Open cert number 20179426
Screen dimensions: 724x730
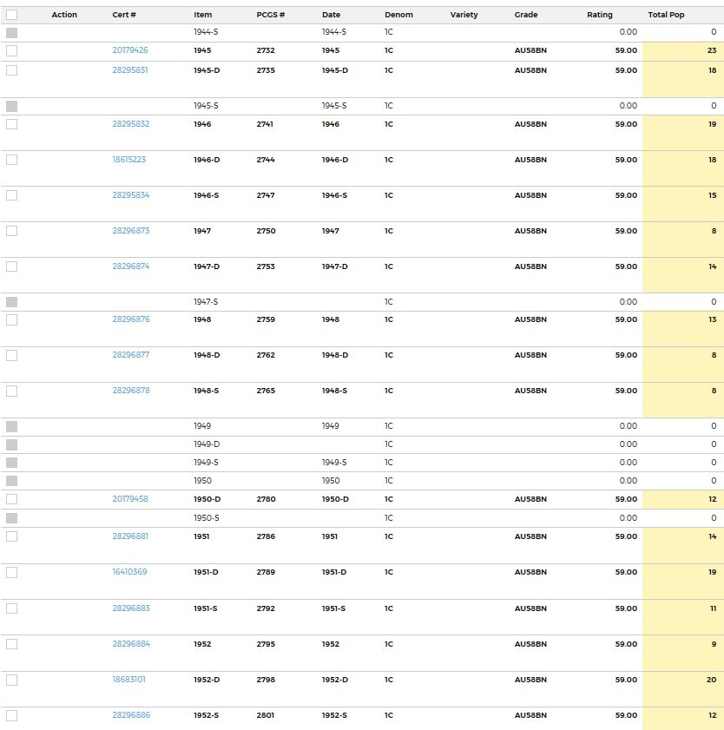point(130,49)
